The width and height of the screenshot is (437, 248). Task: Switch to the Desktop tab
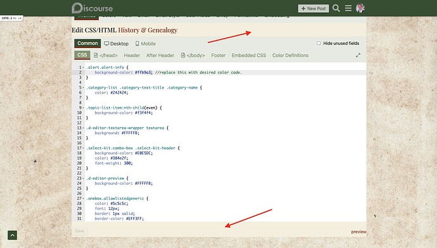pyautogui.click(x=117, y=44)
